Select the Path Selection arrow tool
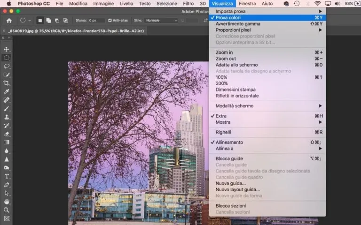 coord(7,193)
